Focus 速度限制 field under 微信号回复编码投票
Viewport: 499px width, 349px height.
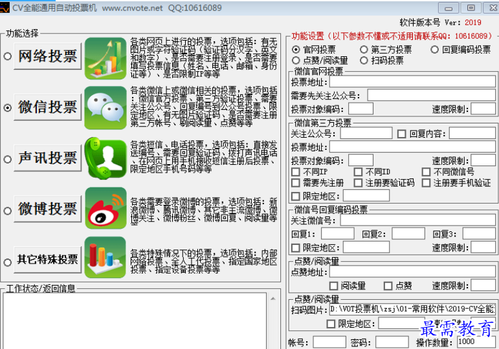483,247
